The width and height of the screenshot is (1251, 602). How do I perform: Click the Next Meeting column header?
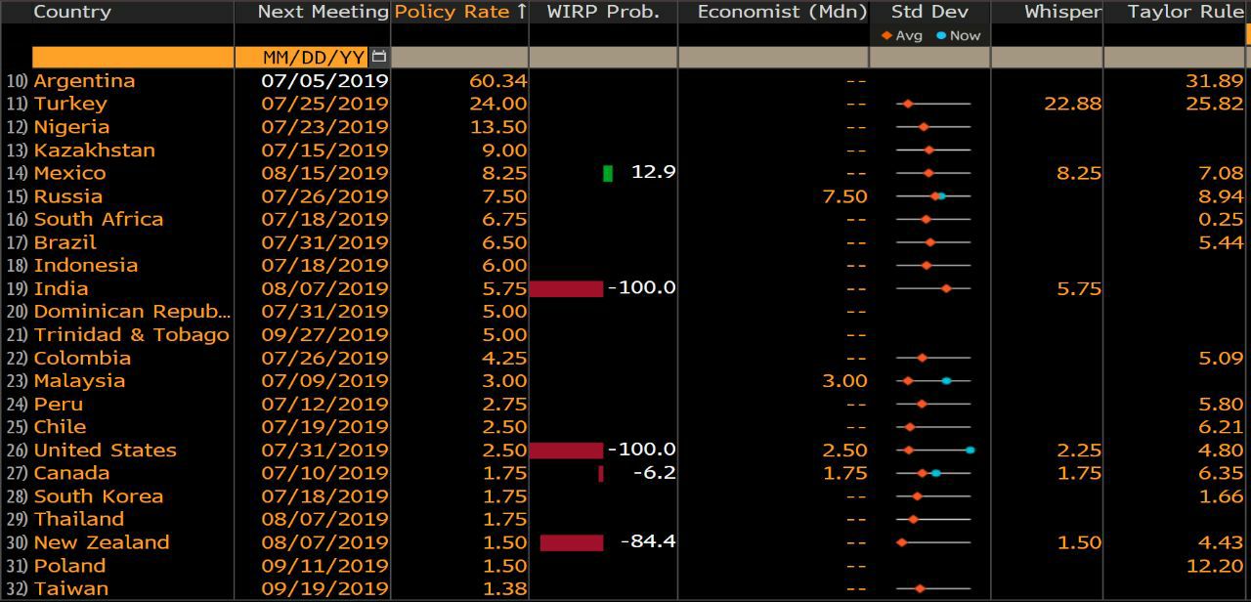click(323, 12)
